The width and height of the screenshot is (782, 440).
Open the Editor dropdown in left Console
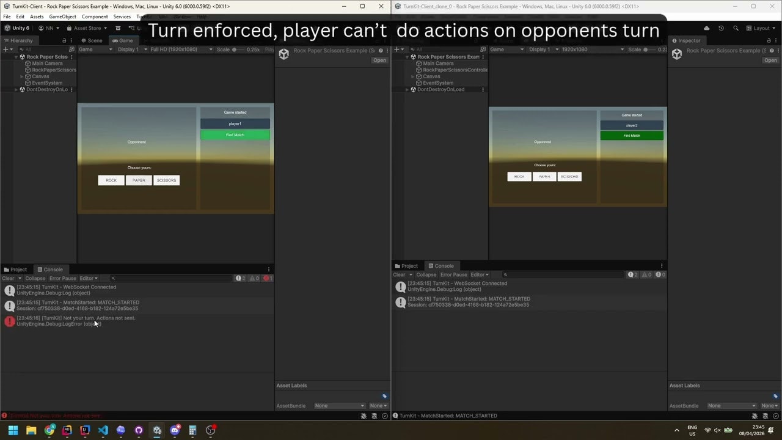point(89,278)
